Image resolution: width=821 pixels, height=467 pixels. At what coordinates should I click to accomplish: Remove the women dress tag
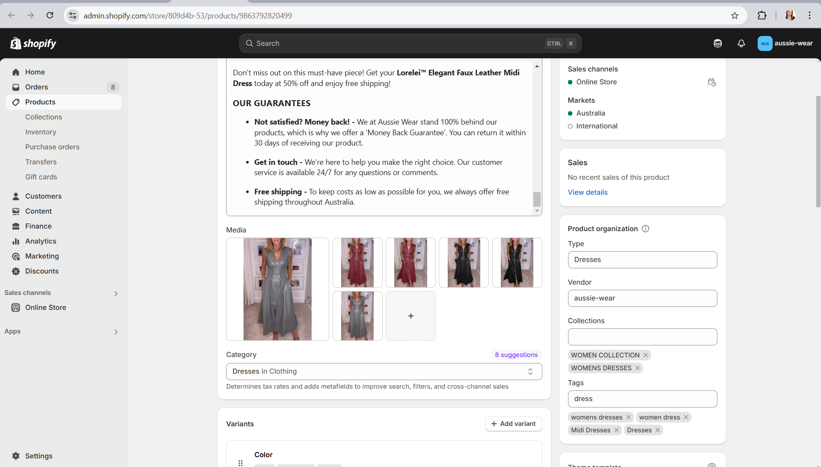tap(686, 417)
